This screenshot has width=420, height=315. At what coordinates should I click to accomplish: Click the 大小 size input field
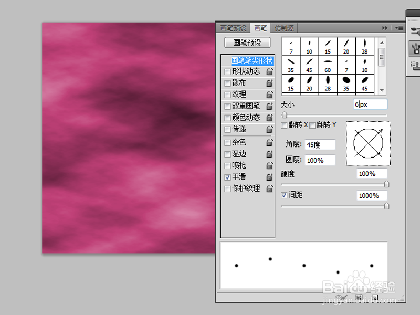370,104
